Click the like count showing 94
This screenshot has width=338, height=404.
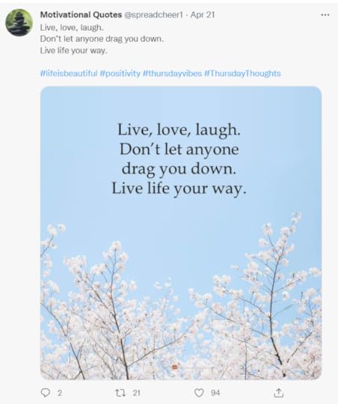point(215,393)
